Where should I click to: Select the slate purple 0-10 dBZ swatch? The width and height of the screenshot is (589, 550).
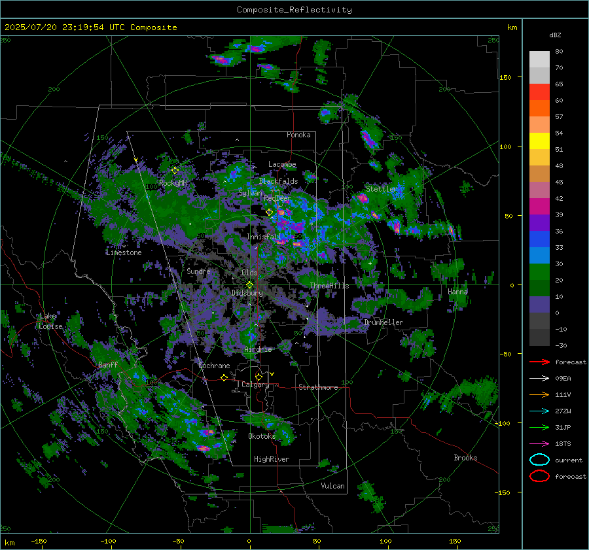click(x=539, y=305)
